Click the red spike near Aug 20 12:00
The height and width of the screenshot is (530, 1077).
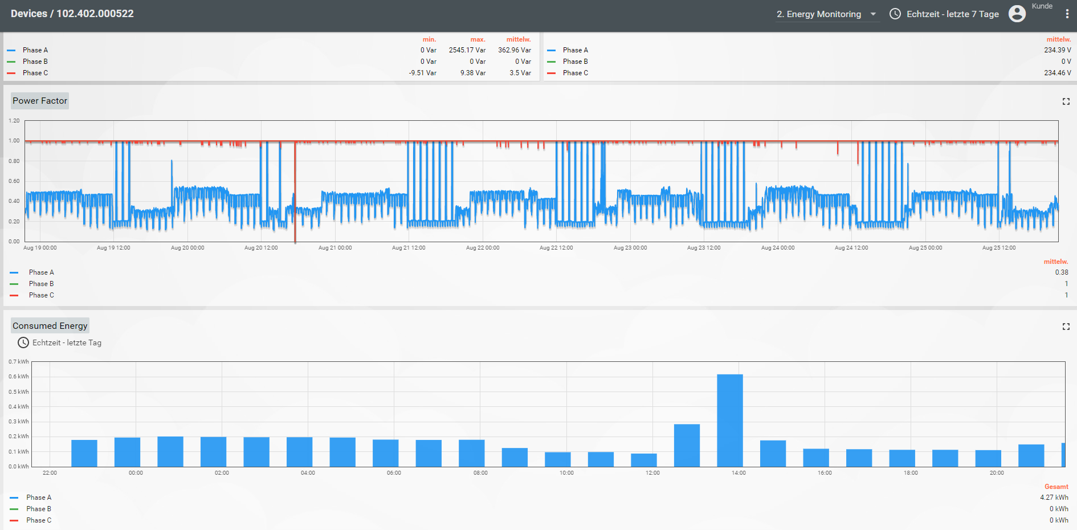point(295,192)
